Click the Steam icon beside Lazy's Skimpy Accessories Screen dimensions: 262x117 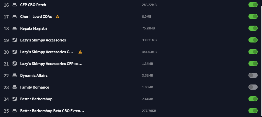[15, 40]
